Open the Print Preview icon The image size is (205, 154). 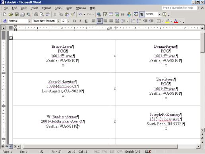42,14
